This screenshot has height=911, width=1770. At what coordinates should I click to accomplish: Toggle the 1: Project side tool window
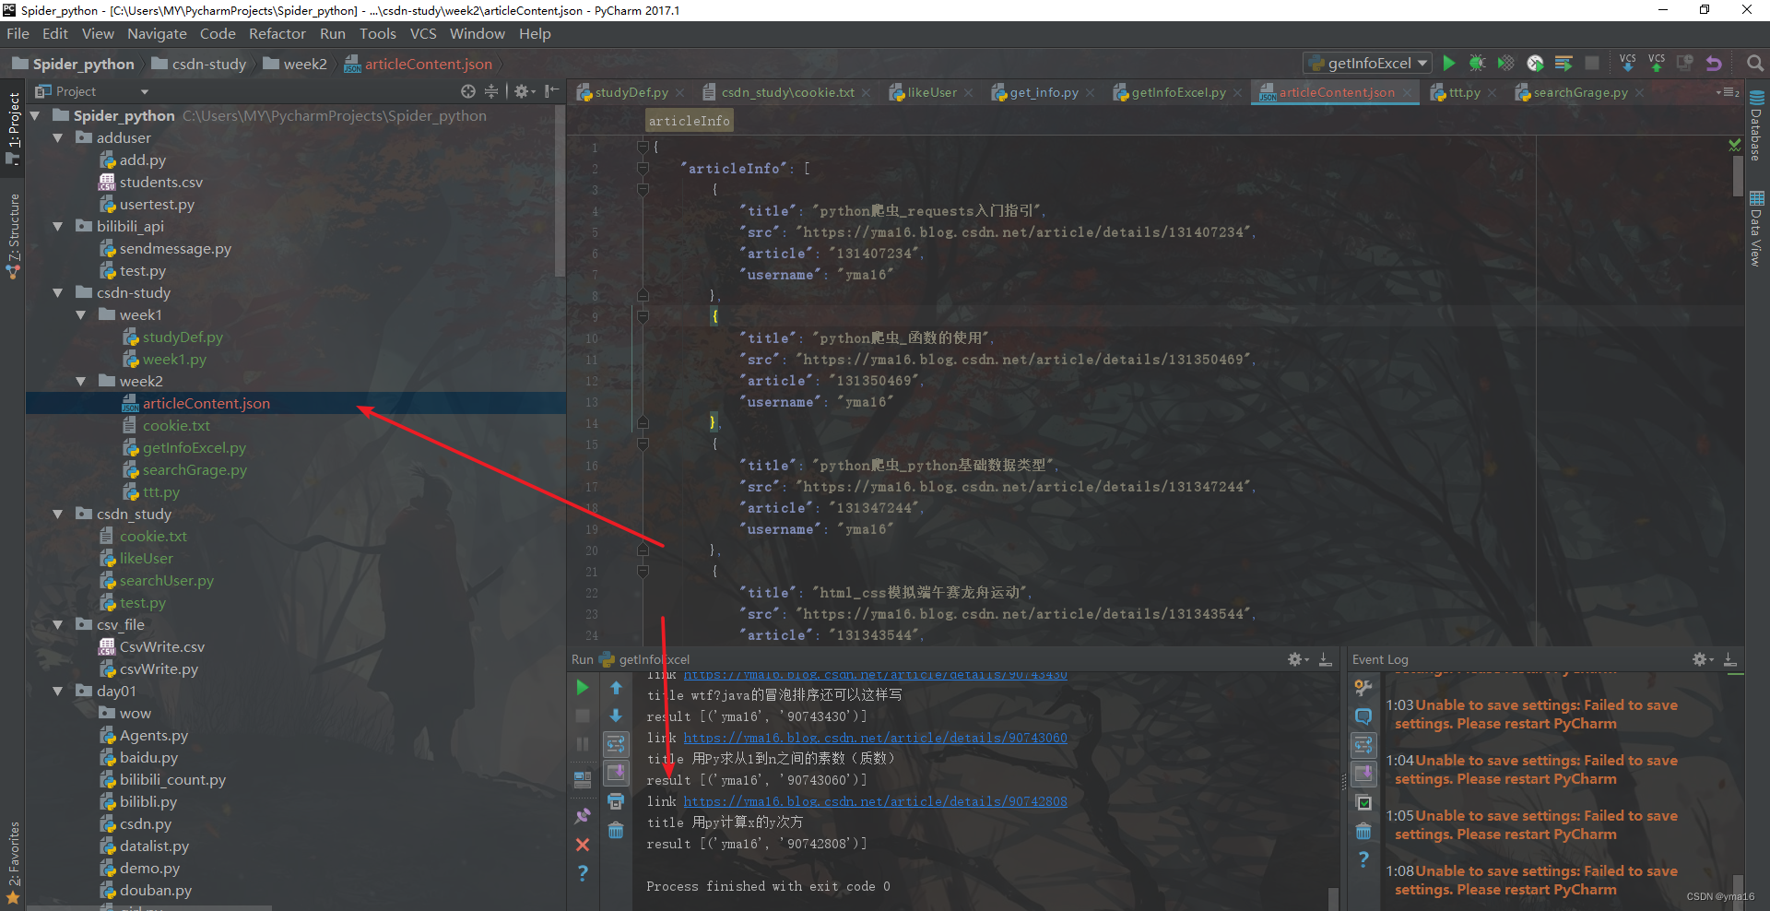click(x=13, y=128)
